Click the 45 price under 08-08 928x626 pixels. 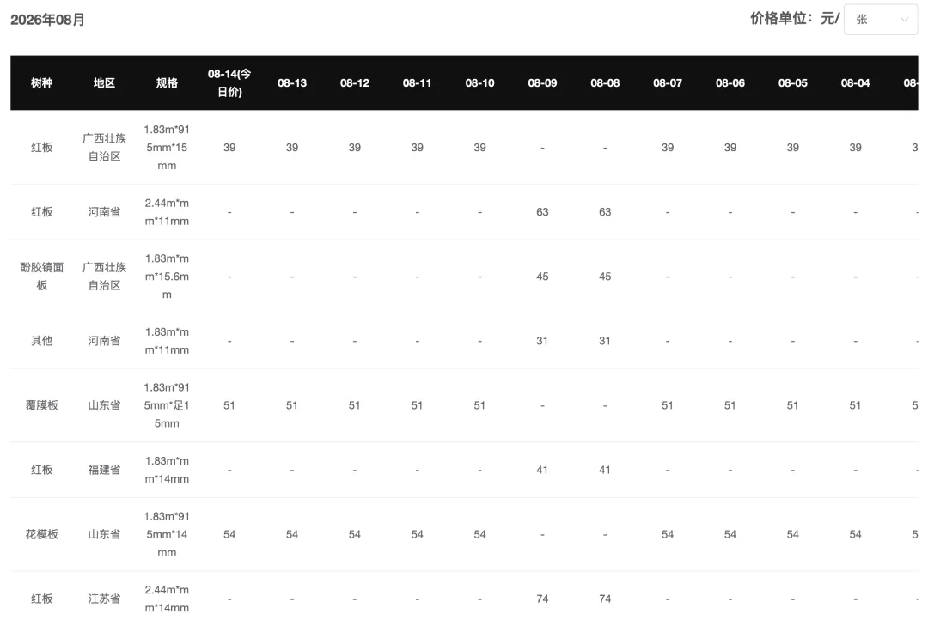pyautogui.click(x=605, y=277)
